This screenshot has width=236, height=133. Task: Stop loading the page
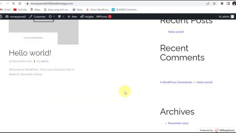coord(13,3)
